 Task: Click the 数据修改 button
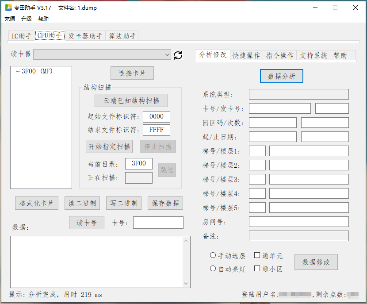click(316, 262)
